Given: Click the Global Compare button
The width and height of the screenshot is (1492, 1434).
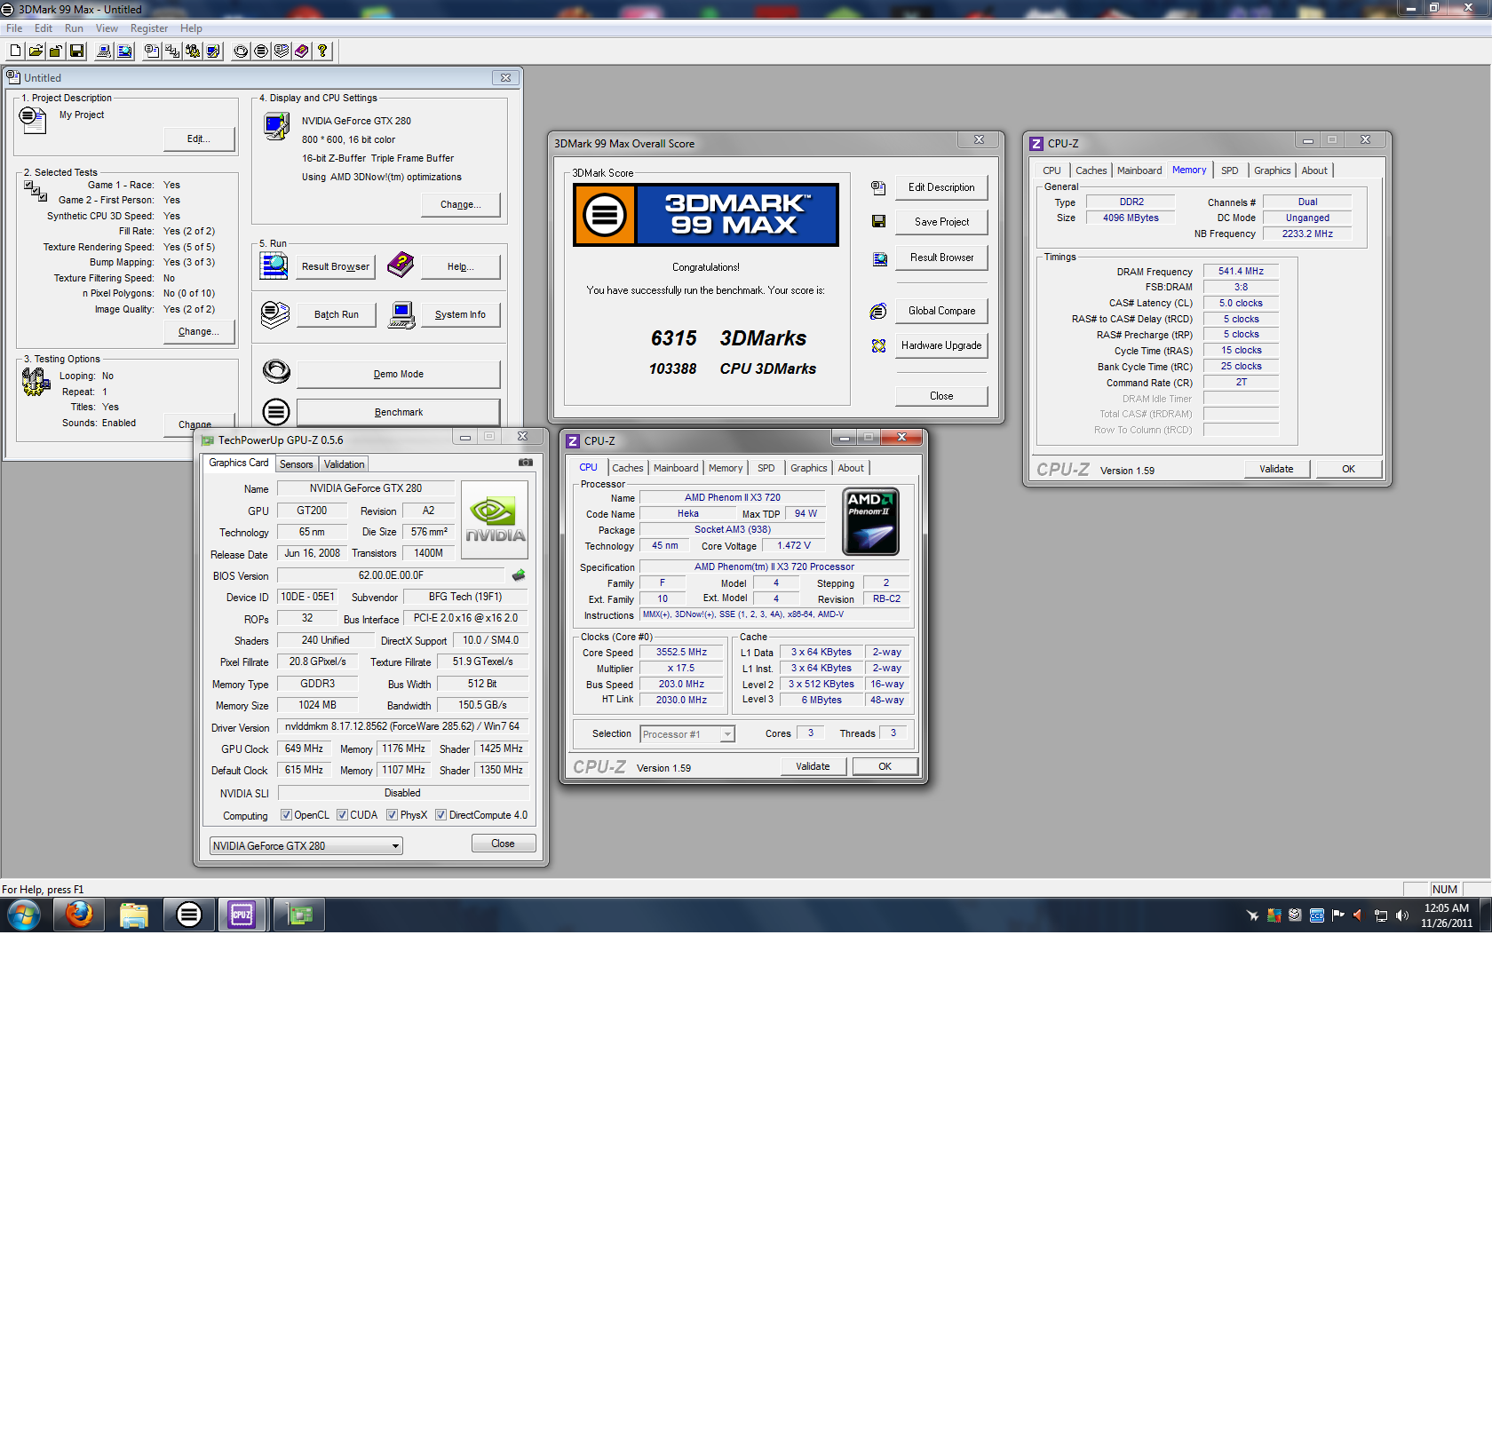Looking at the screenshot, I should click(x=941, y=311).
